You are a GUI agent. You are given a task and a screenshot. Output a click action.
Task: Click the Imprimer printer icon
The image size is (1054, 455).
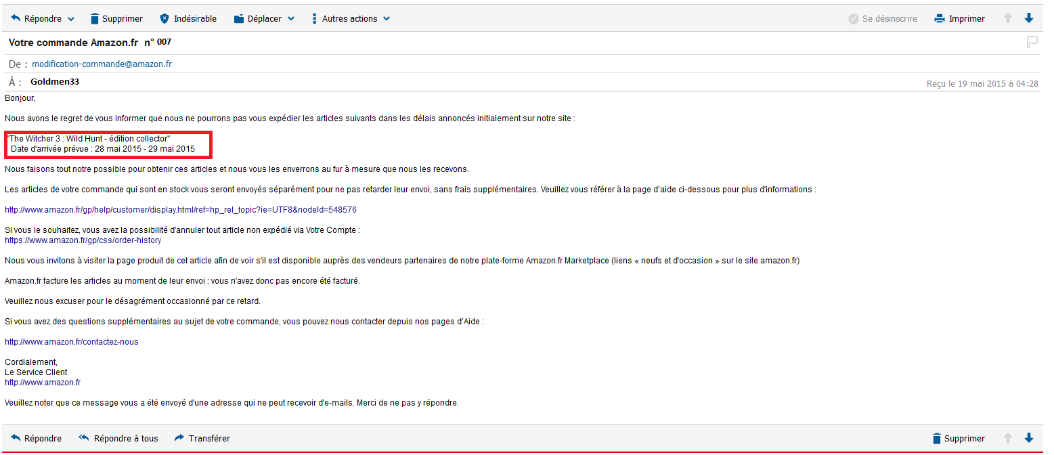point(940,19)
